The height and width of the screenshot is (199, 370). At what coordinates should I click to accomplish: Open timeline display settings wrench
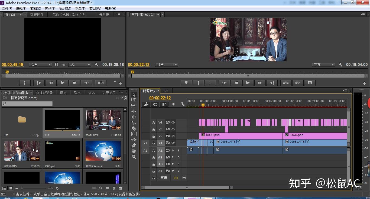click(x=182, y=104)
